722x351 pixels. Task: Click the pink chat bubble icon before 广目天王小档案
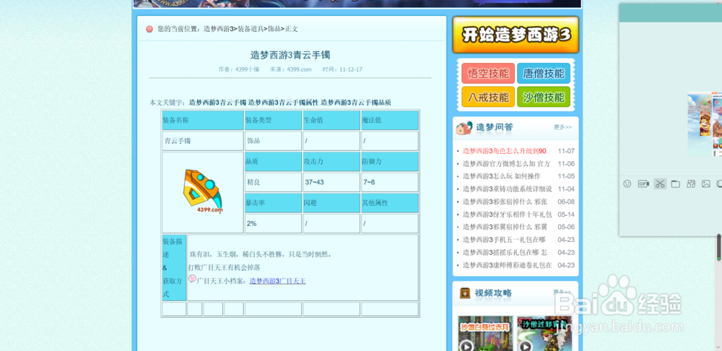click(x=193, y=279)
